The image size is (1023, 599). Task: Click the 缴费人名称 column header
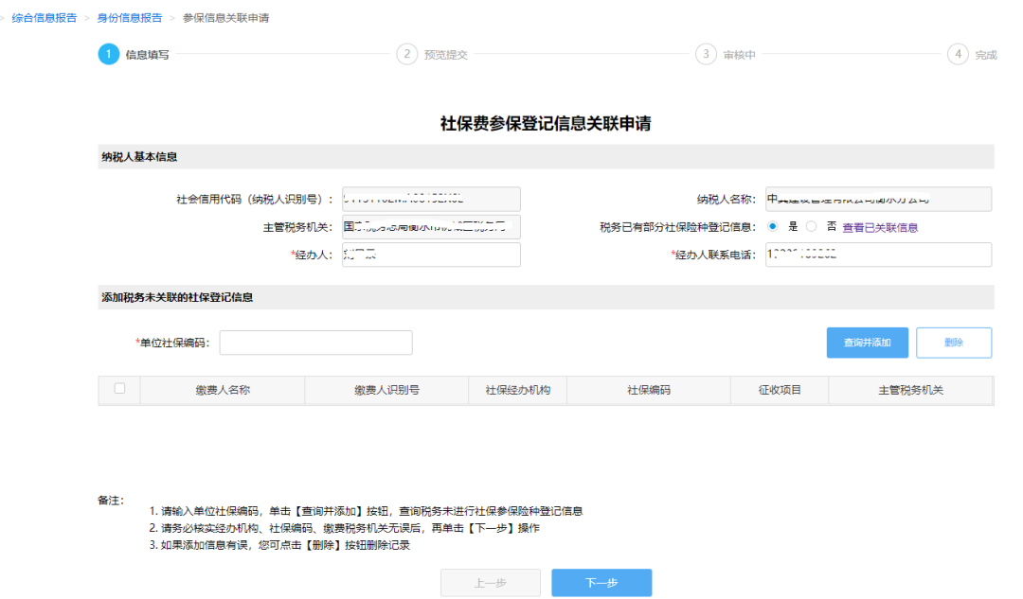pos(223,391)
